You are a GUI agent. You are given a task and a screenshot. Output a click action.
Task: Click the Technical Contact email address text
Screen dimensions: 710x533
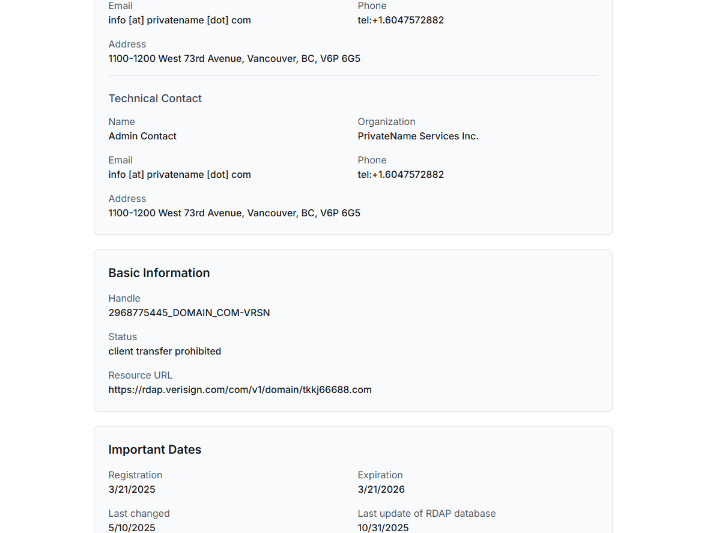click(180, 175)
